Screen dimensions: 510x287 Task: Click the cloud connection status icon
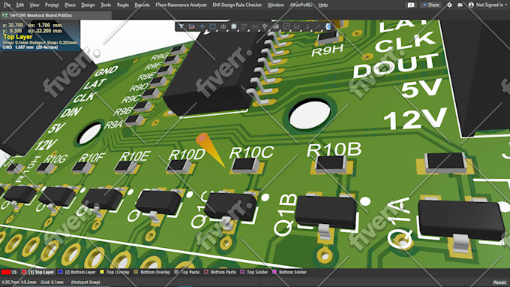click(x=460, y=5)
